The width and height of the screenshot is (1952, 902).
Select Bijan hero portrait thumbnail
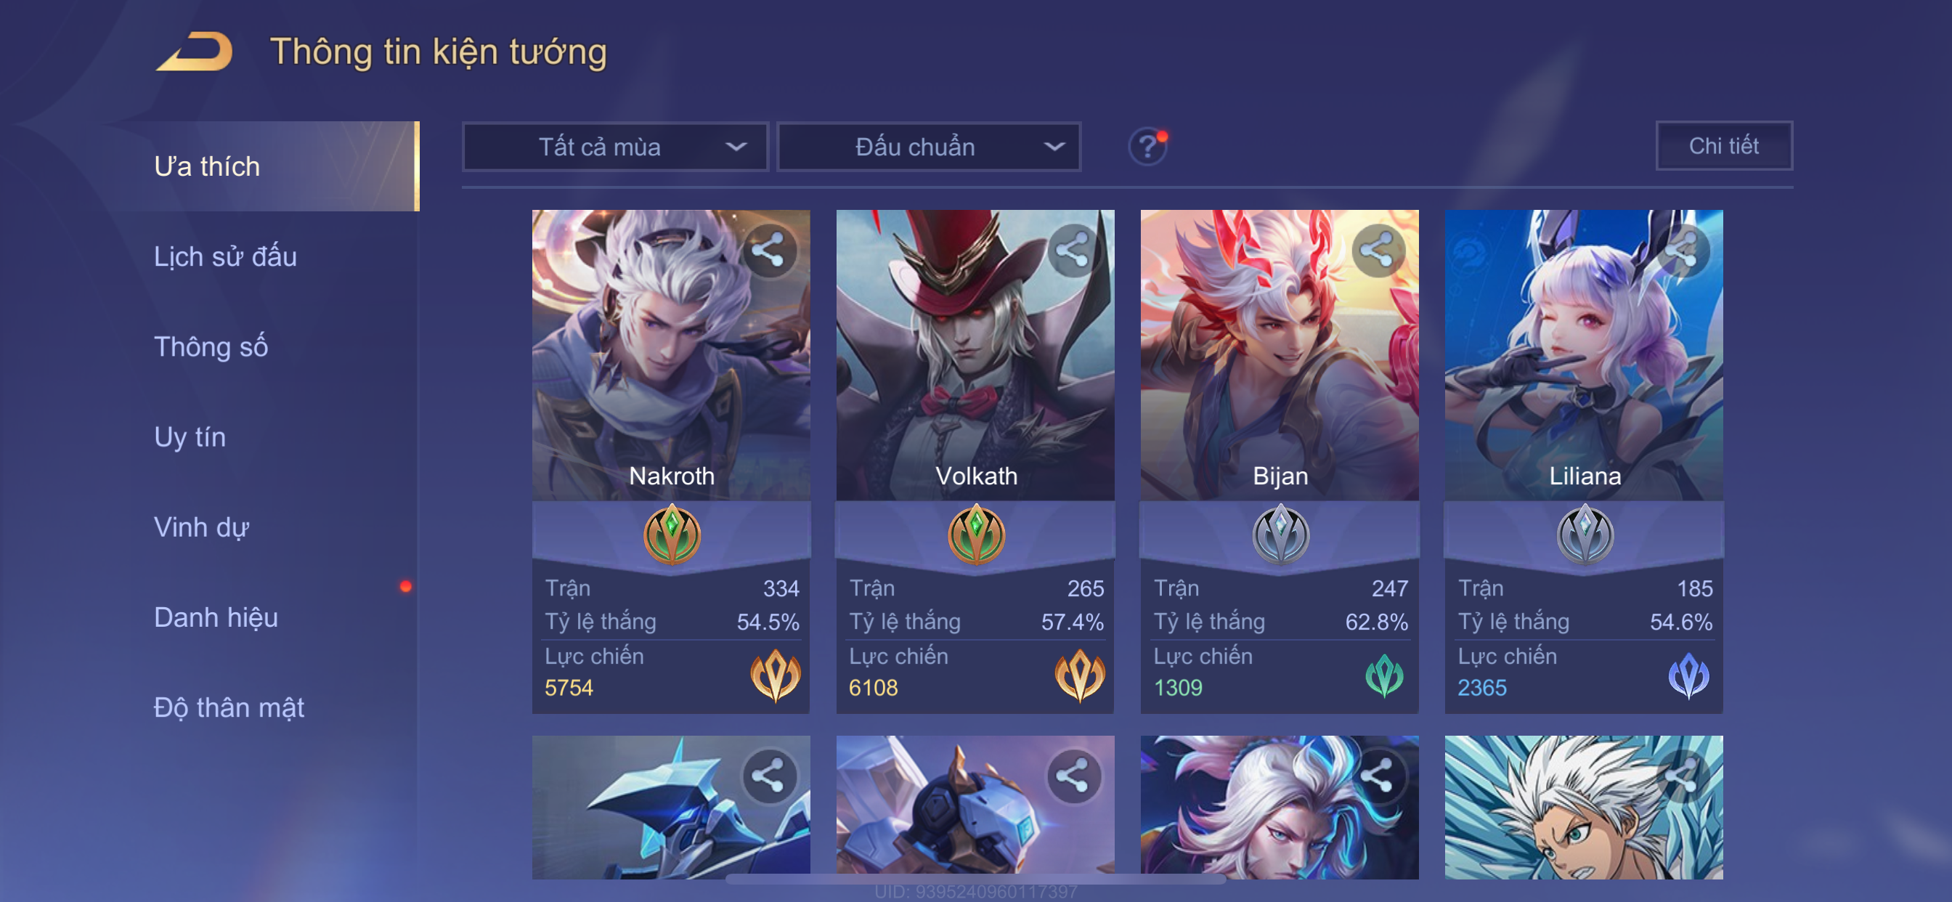1279,354
